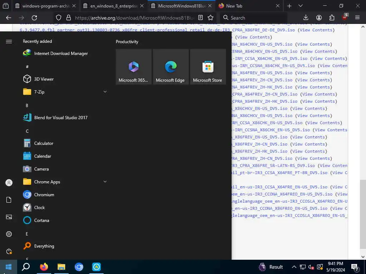Open Blend for Visual Studio 2017

(x=55, y=118)
